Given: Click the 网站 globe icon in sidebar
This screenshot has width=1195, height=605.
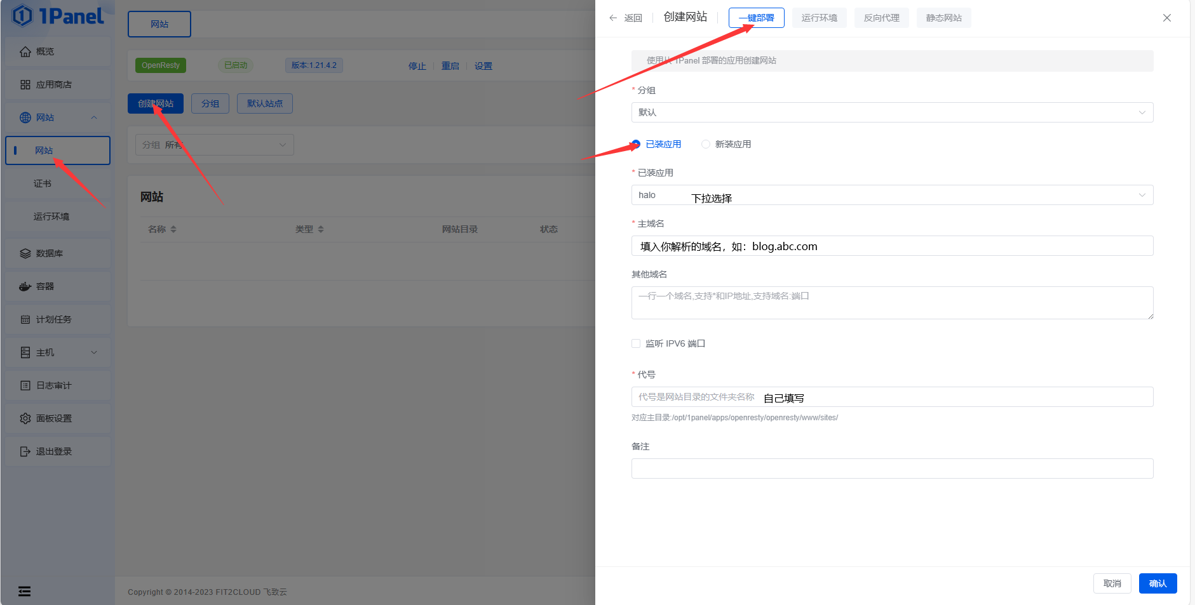Looking at the screenshot, I should pyautogui.click(x=25, y=117).
